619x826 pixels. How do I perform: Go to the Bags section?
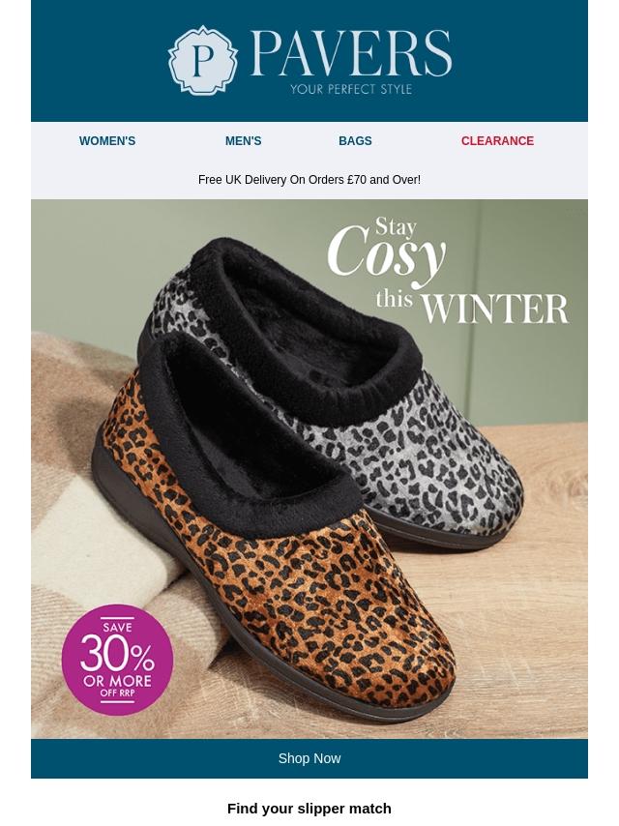pos(355,140)
